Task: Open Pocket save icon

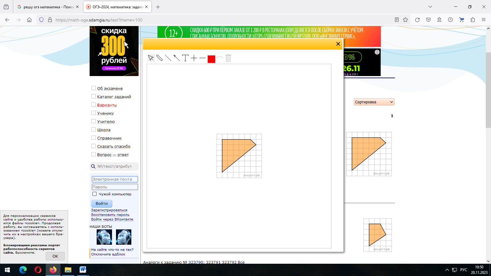Action: 428,20
